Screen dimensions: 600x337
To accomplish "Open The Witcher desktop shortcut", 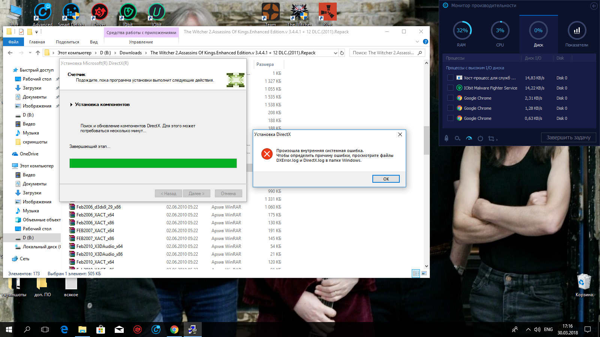I will pyautogui.click(x=299, y=13).
